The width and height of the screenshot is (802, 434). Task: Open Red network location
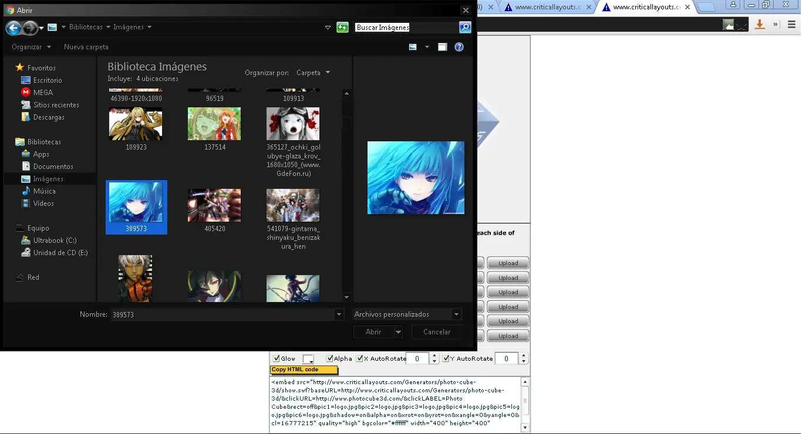(x=28, y=277)
